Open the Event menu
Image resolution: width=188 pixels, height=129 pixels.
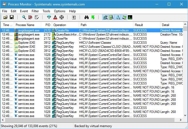[x=24, y=11]
